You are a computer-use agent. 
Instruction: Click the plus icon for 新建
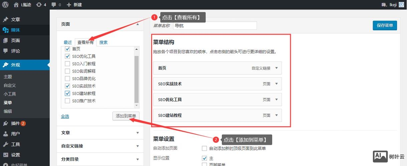(69, 5)
